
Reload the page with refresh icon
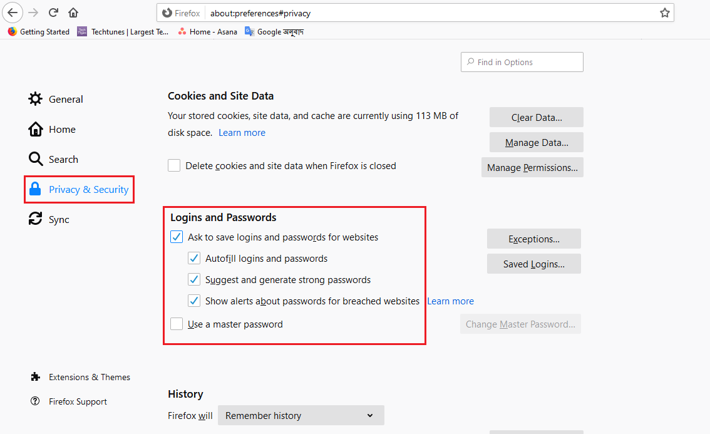coord(54,13)
